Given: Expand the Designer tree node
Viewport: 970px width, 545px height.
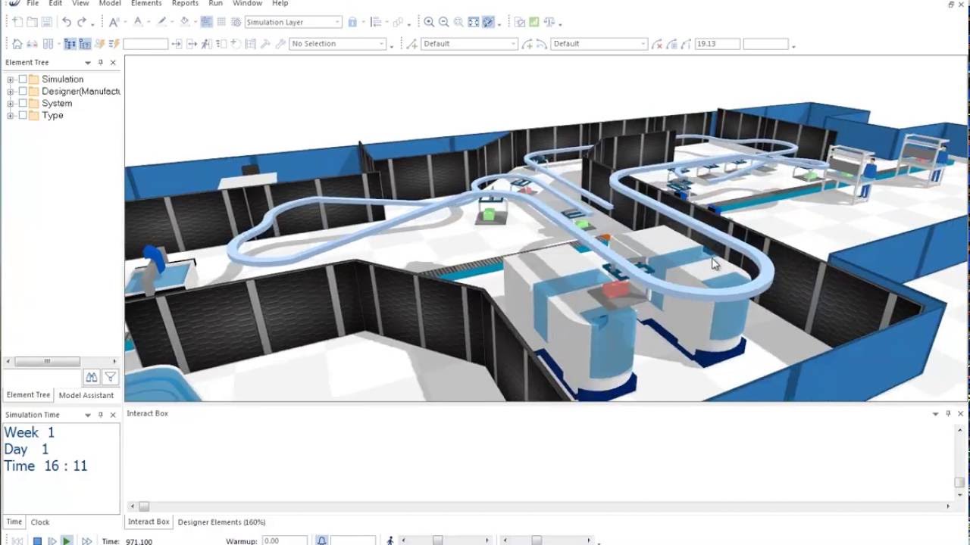Looking at the screenshot, I should click(x=11, y=92).
